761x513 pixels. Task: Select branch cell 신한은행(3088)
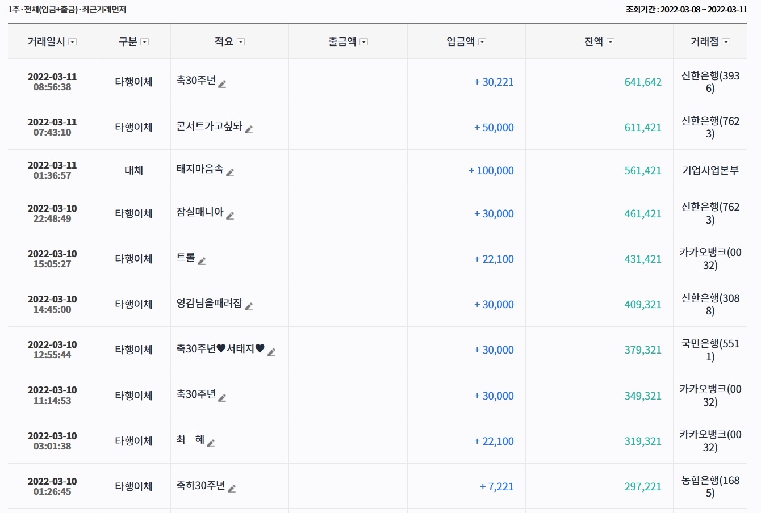[x=710, y=304]
